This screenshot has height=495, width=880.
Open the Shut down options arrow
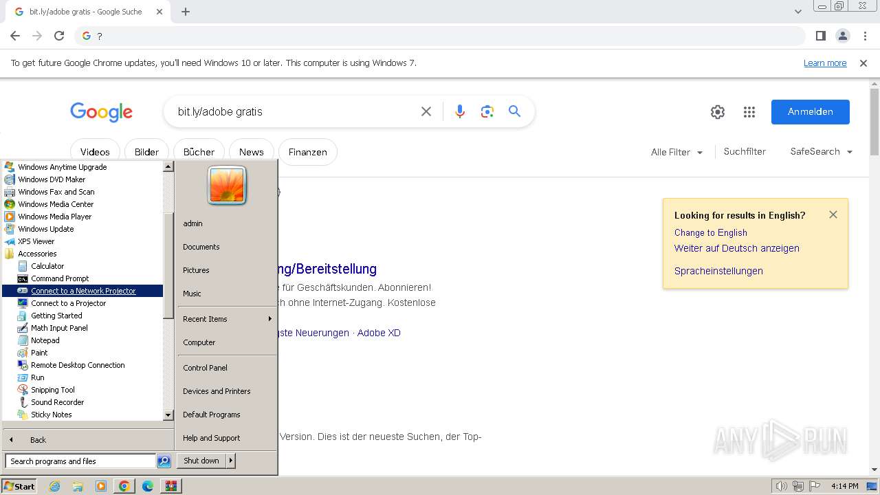tap(231, 461)
